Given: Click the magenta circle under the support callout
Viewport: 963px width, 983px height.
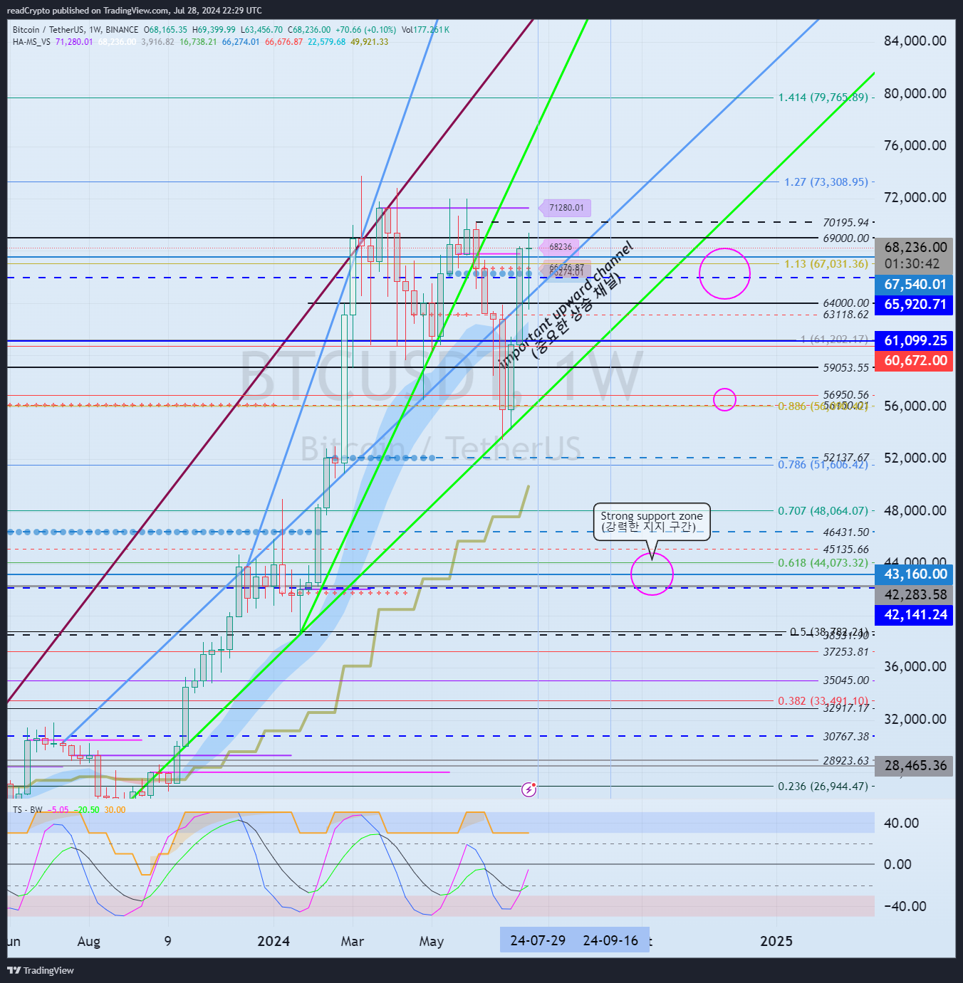Looking at the screenshot, I should pyautogui.click(x=652, y=574).
